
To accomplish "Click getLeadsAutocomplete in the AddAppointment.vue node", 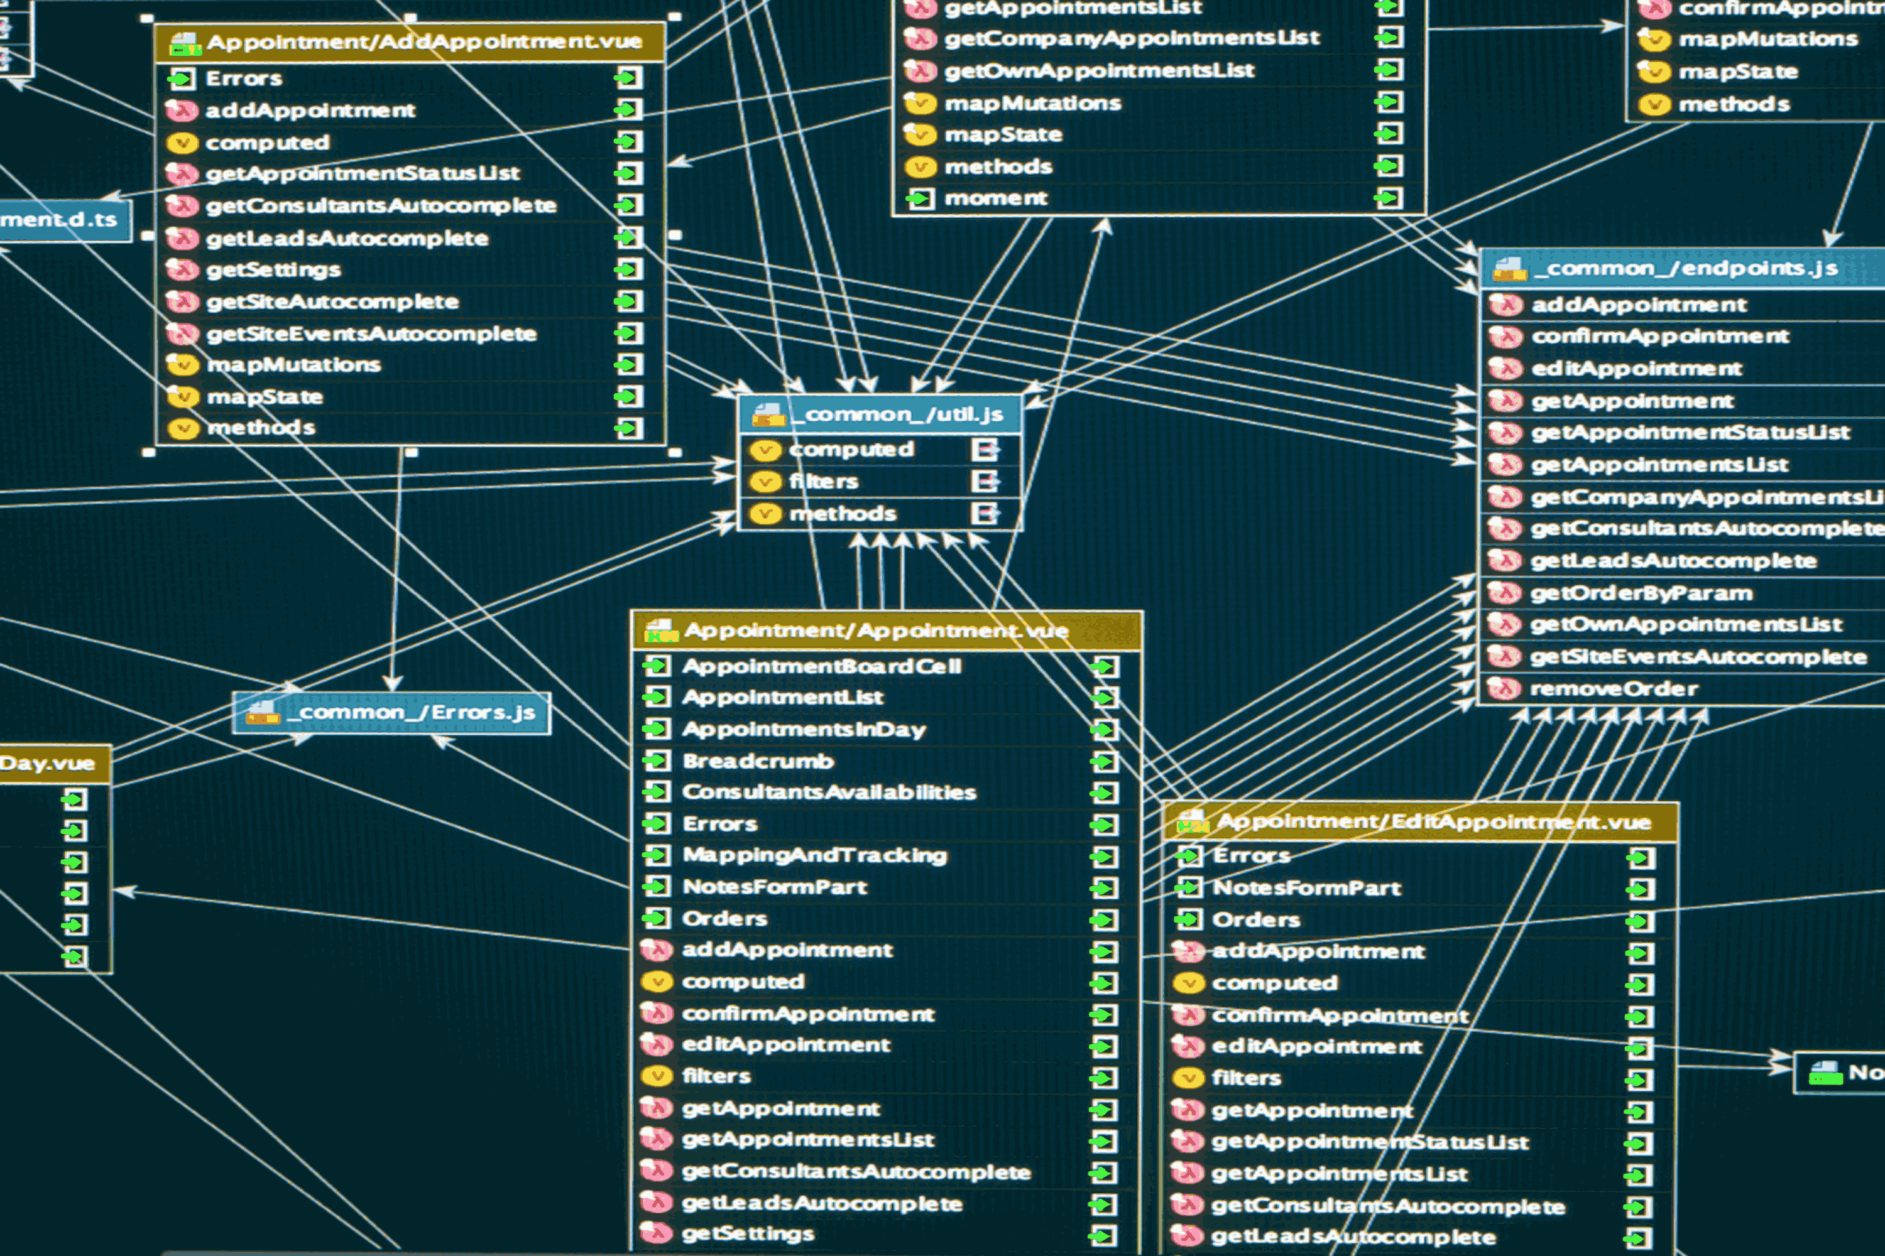I will coord(347,239).
